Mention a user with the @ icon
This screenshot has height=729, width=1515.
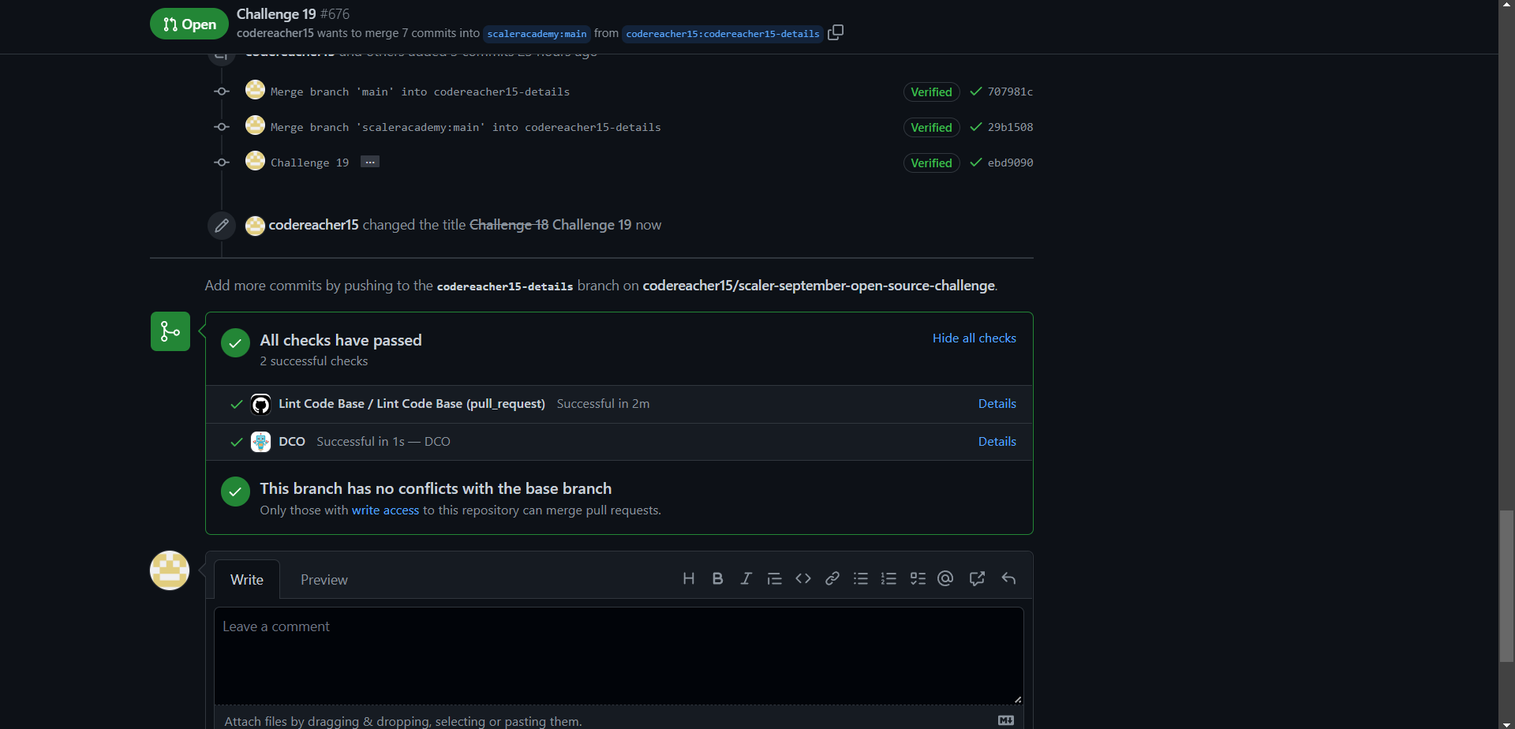pos(945,578)
